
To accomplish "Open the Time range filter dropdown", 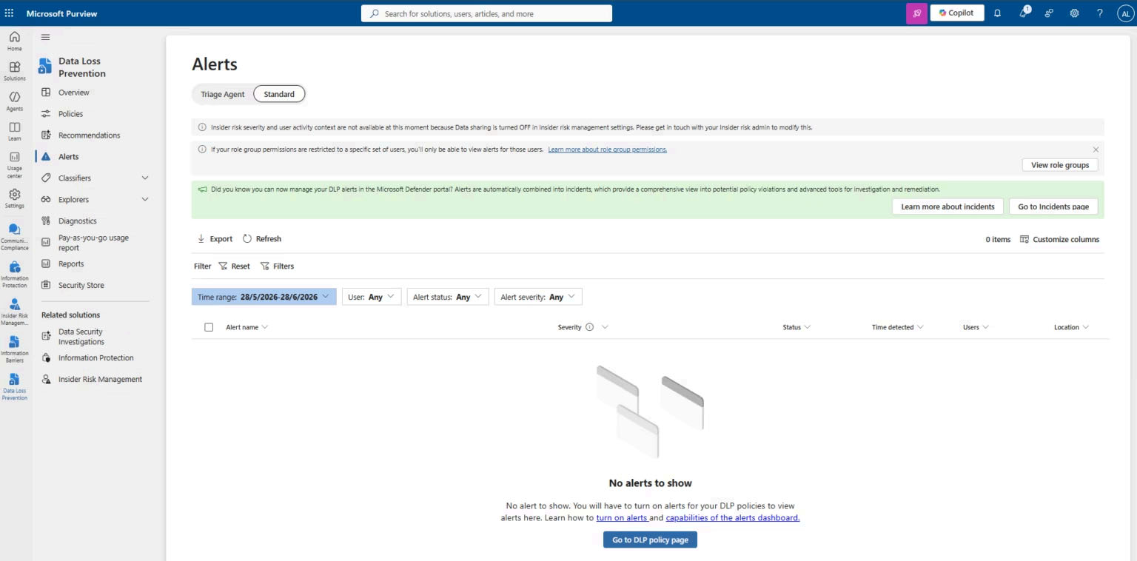I will [x=264, y=297].
